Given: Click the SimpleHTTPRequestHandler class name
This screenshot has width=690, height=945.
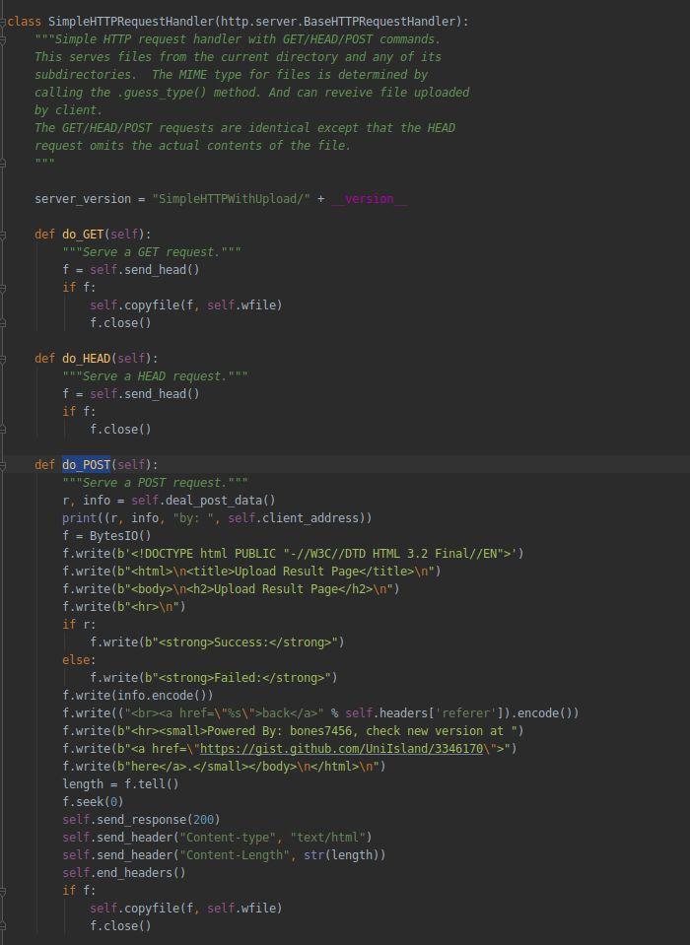Looking at the screenshot, I should pyautogui.click(x=131, y=22).
